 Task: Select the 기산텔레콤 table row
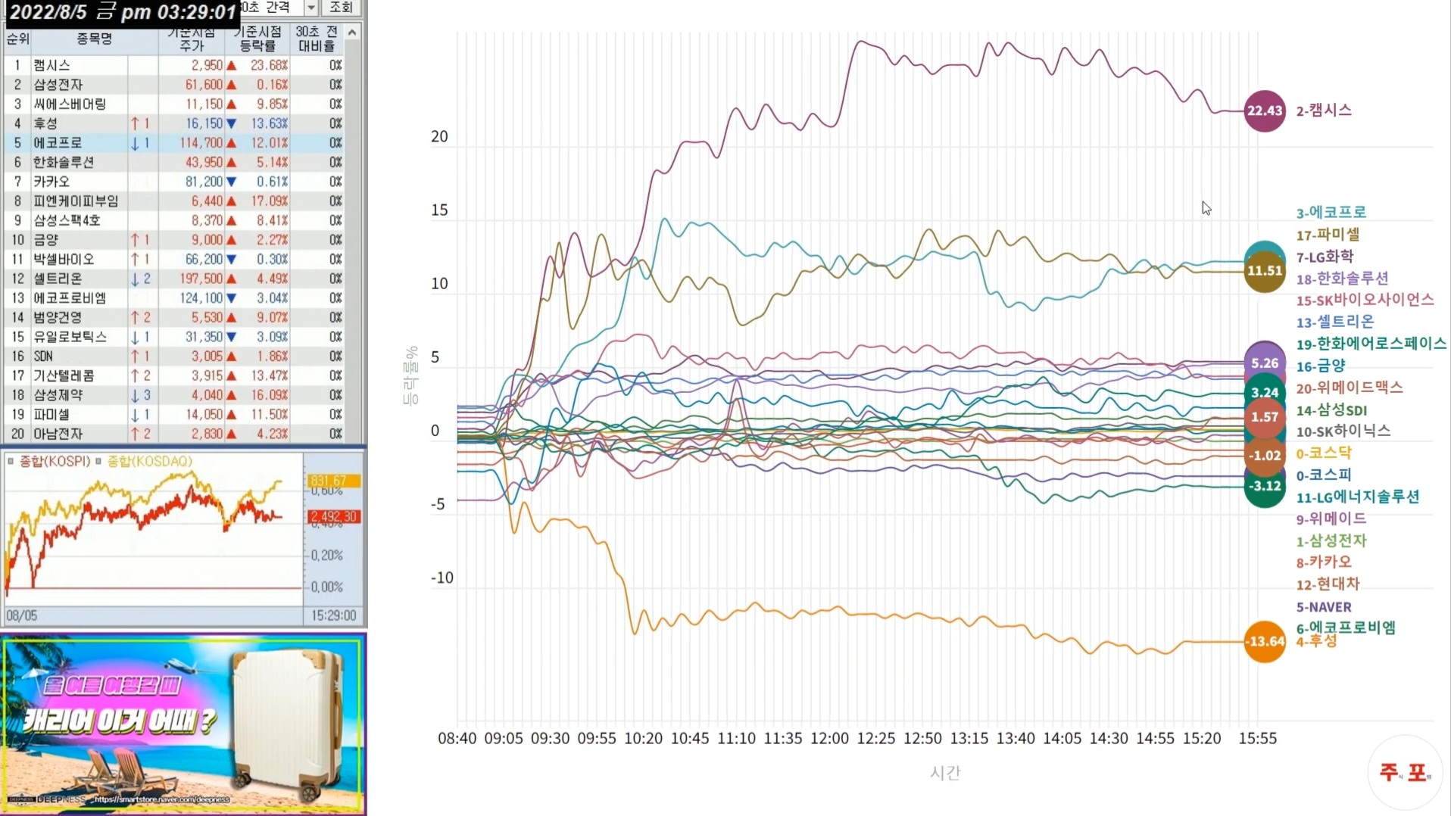[x=174, y=375]
